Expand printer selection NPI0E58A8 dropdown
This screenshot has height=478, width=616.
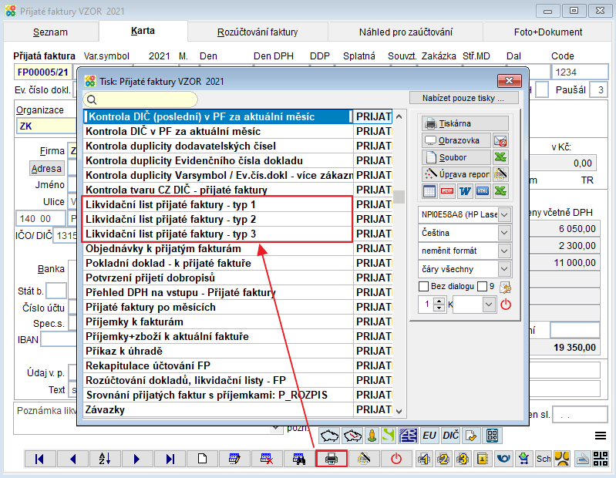504,214
